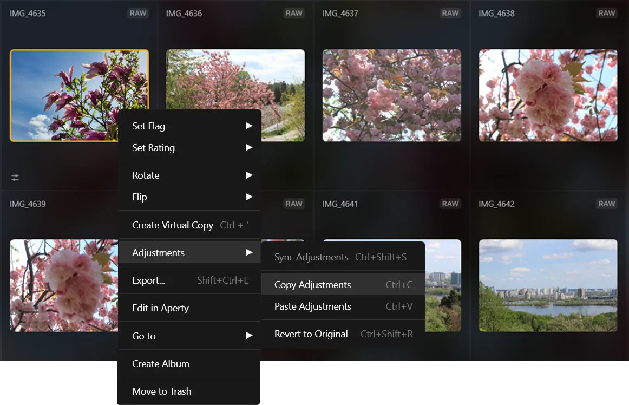Choose Revert to Original
The height and width of the screenshot is (405, 629).
[x=343, y=334]
